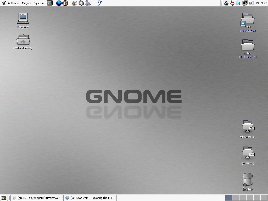Image resolution: width=268 pixels, height=201 pixels.
Task: Select the mkk.host.sk FTP desktop icon
Action: click(x=248, y=129)
